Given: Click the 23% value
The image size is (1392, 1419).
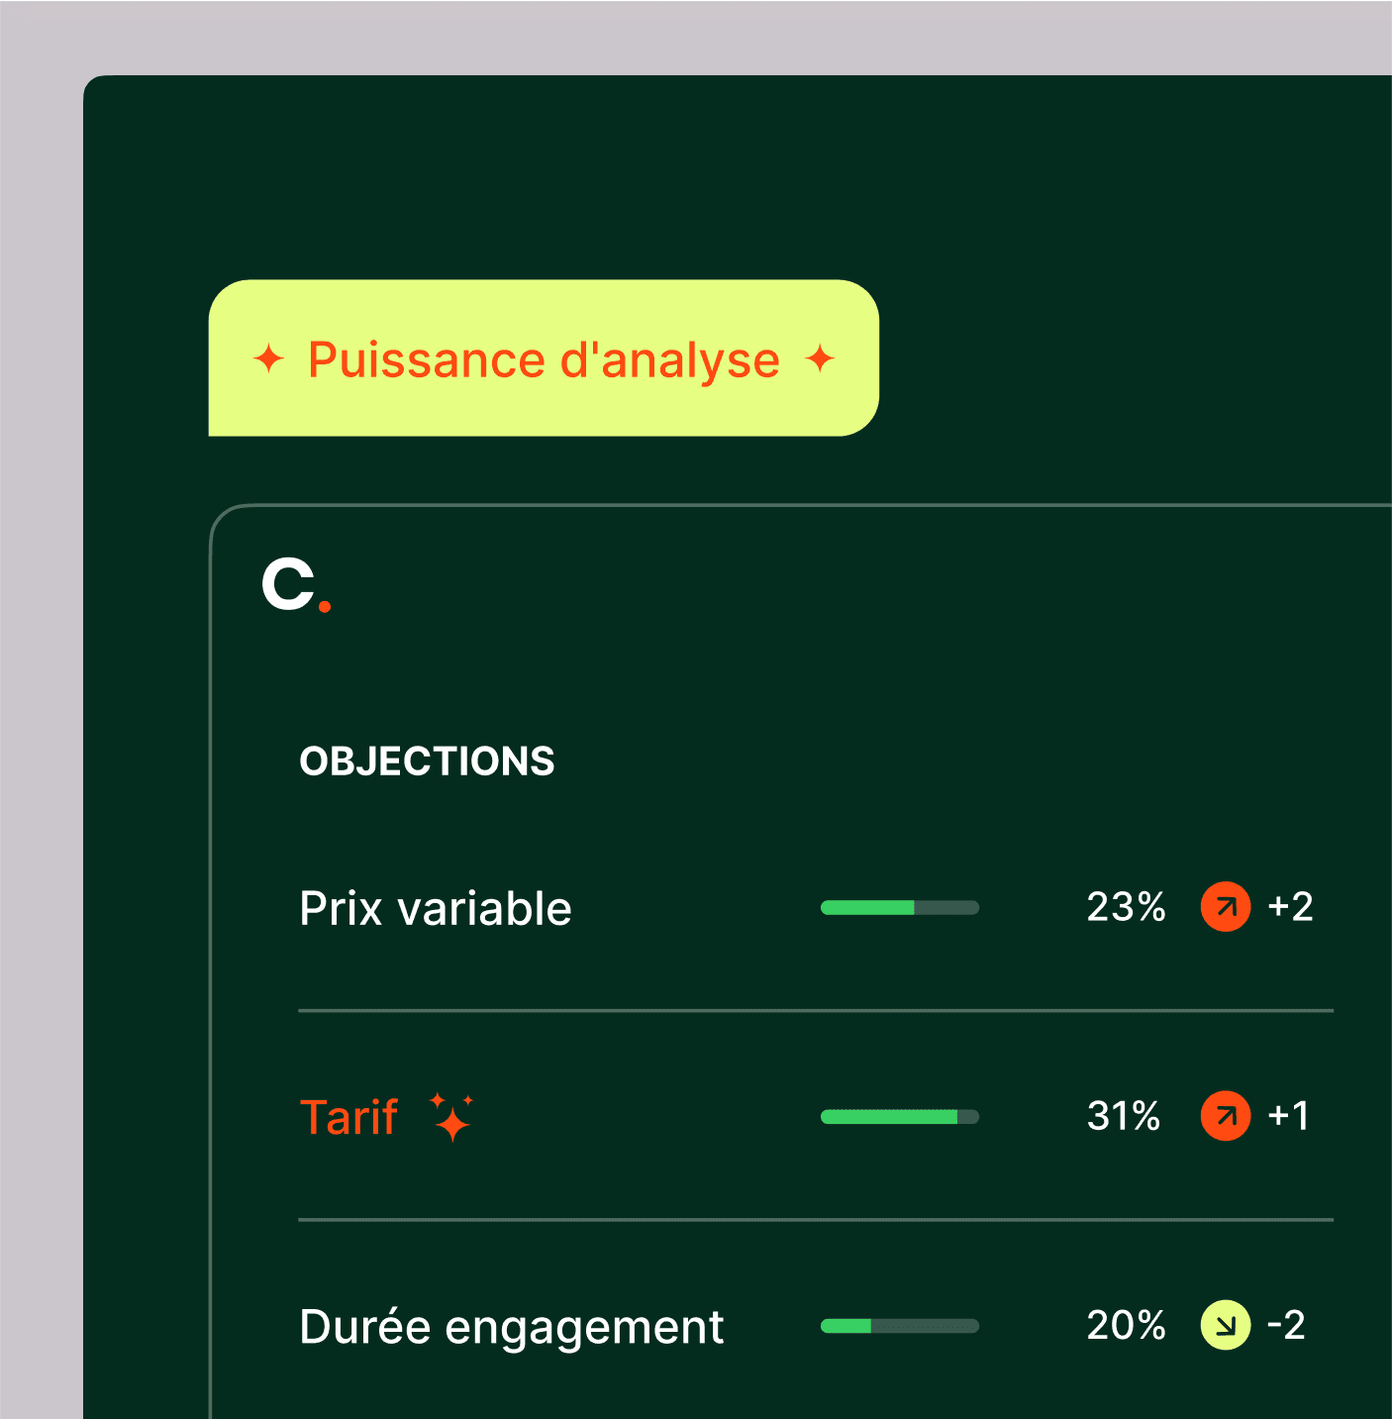Looking at the screenshot, I should (1126, 907).
